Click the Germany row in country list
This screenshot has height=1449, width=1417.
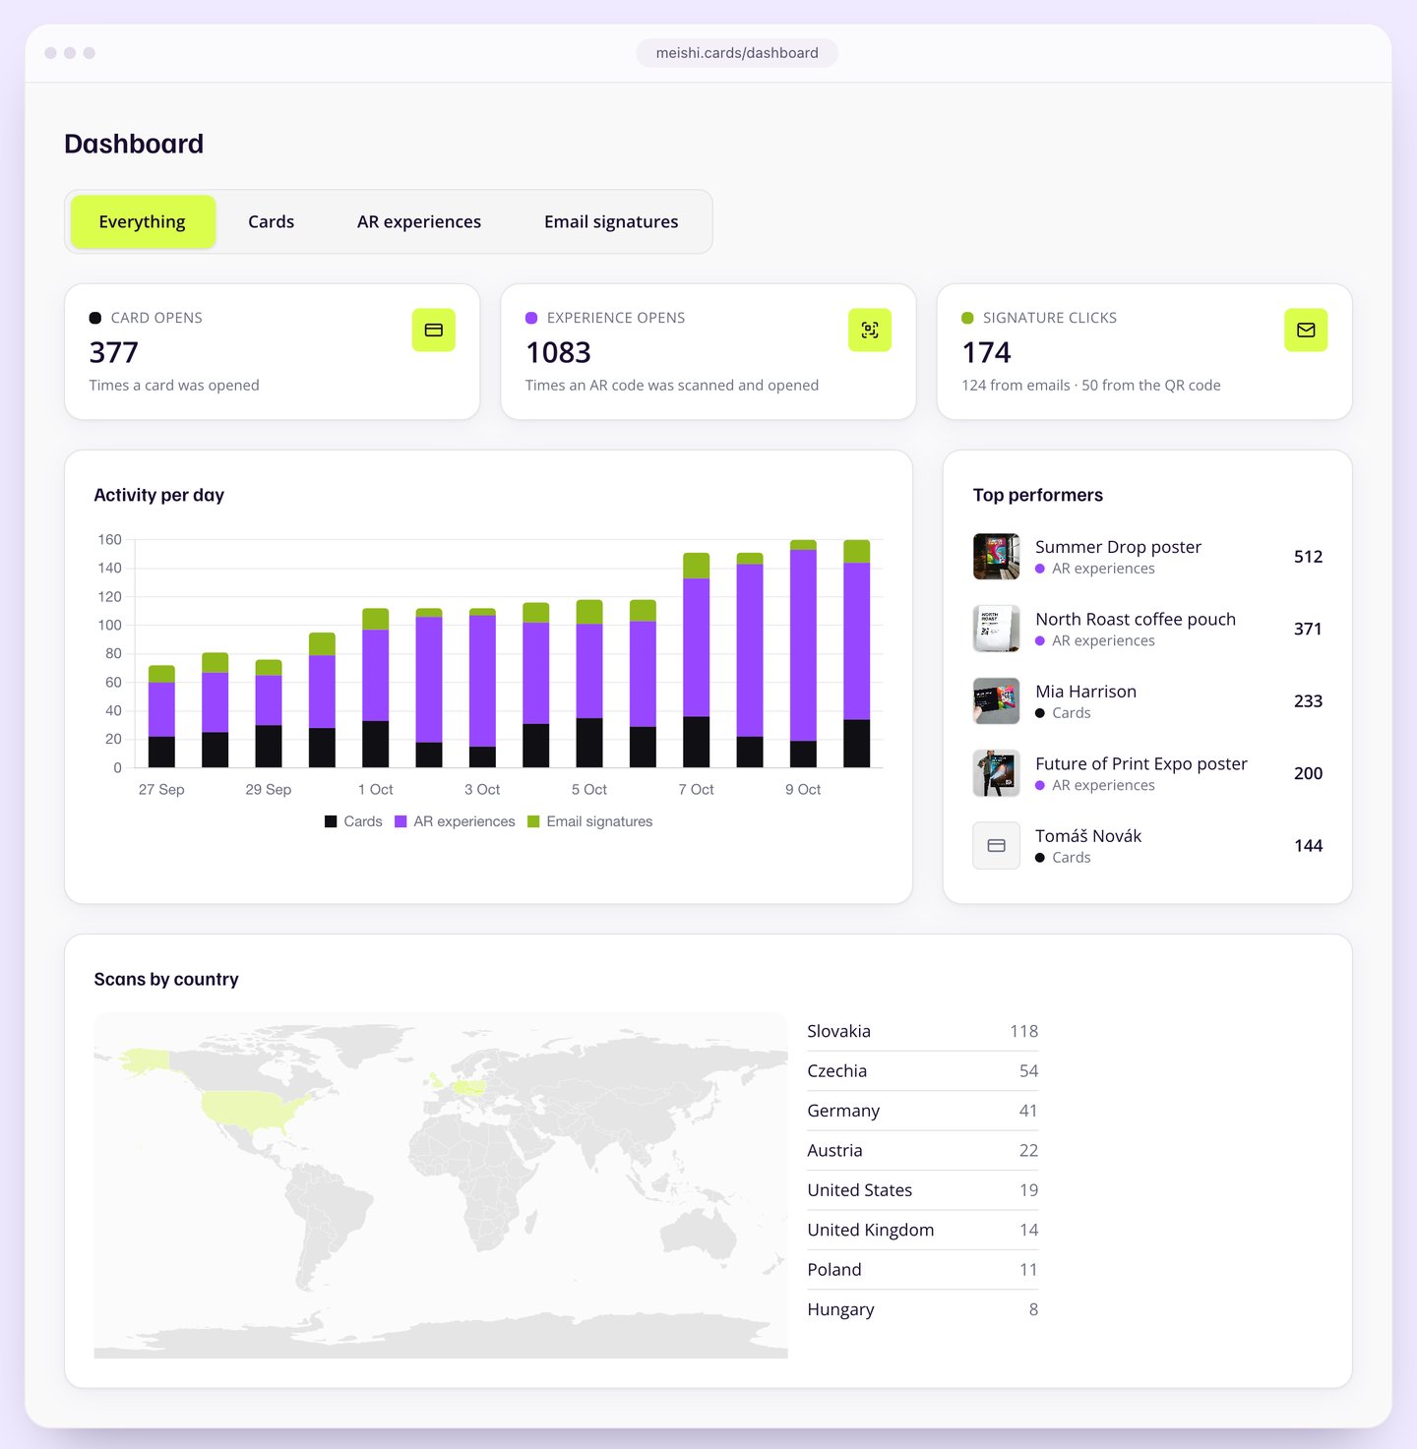[923, 1111]
